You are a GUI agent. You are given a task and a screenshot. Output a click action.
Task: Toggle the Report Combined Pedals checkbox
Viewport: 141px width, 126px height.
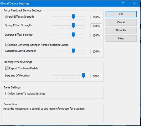coord(7,68)
